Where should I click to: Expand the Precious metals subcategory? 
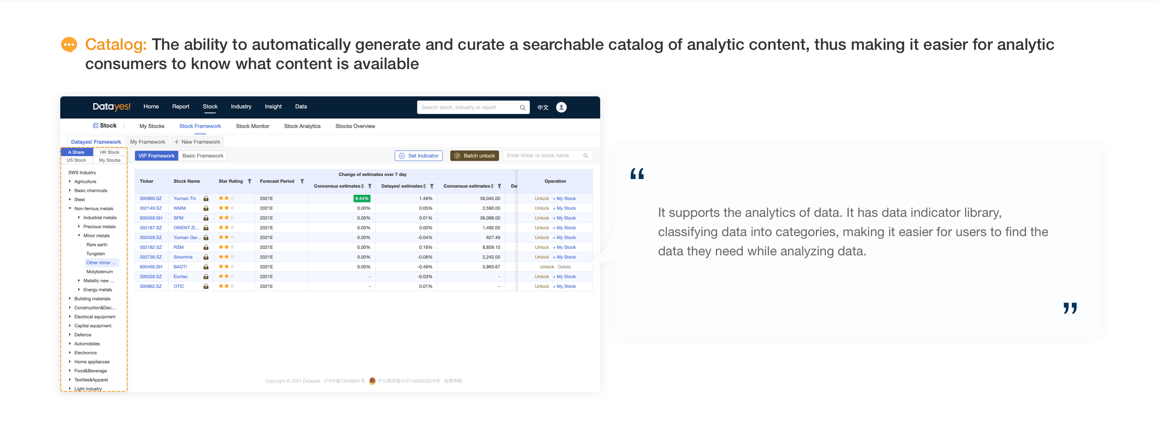[79, 226]
